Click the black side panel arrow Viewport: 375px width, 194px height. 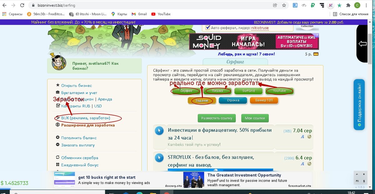click(362, 44)
